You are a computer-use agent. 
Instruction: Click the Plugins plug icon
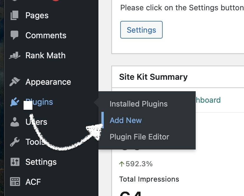pyautogui.click(x=15, y=102)
